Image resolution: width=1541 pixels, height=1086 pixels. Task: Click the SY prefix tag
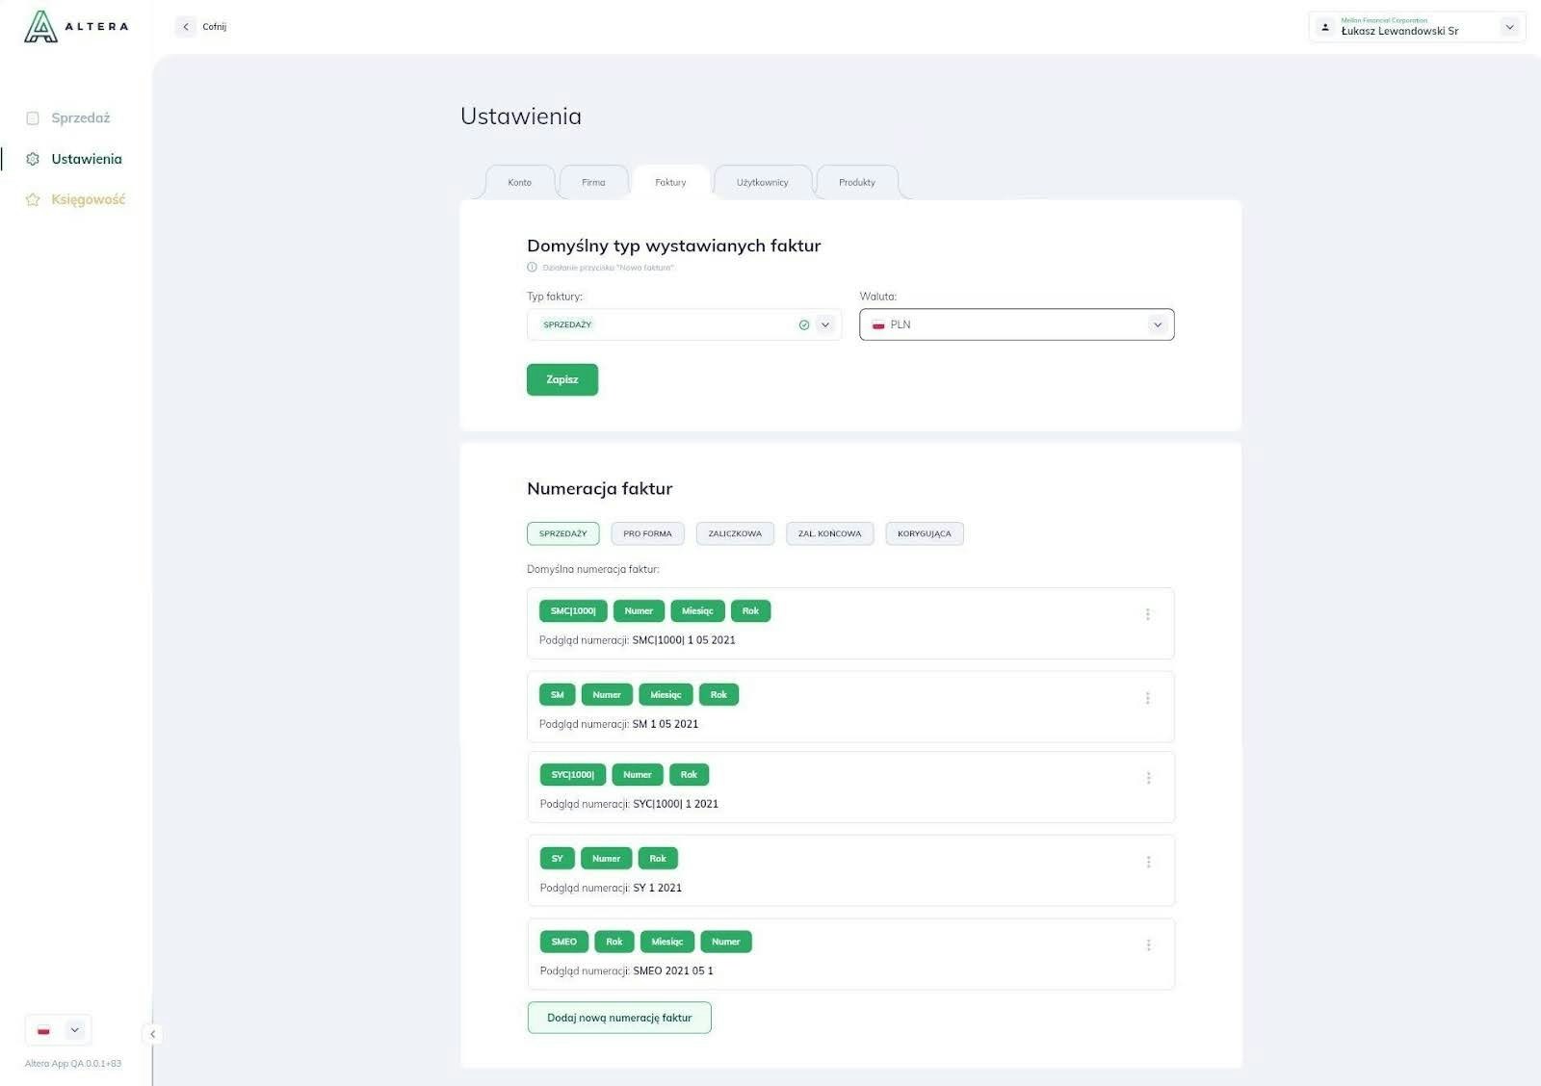[558, 859]
